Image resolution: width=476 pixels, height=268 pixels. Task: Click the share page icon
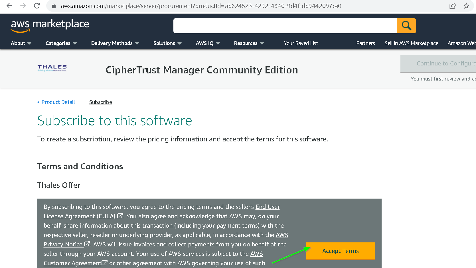(x=453, y=6)
